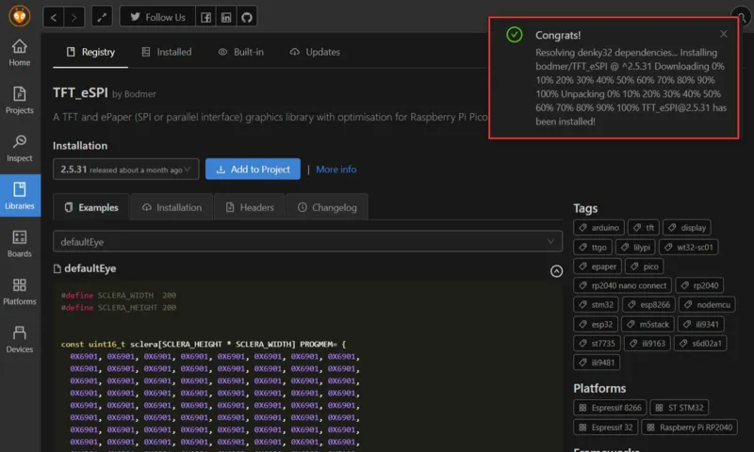Screen dimensions: 754x452
Task: Close the Congrats notification
Action: coord(723,34)
